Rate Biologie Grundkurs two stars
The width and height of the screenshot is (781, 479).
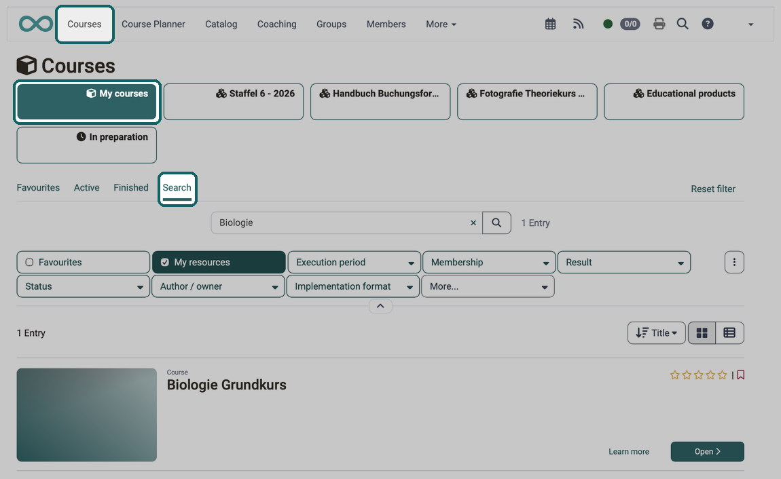click(x=687, y=375)
